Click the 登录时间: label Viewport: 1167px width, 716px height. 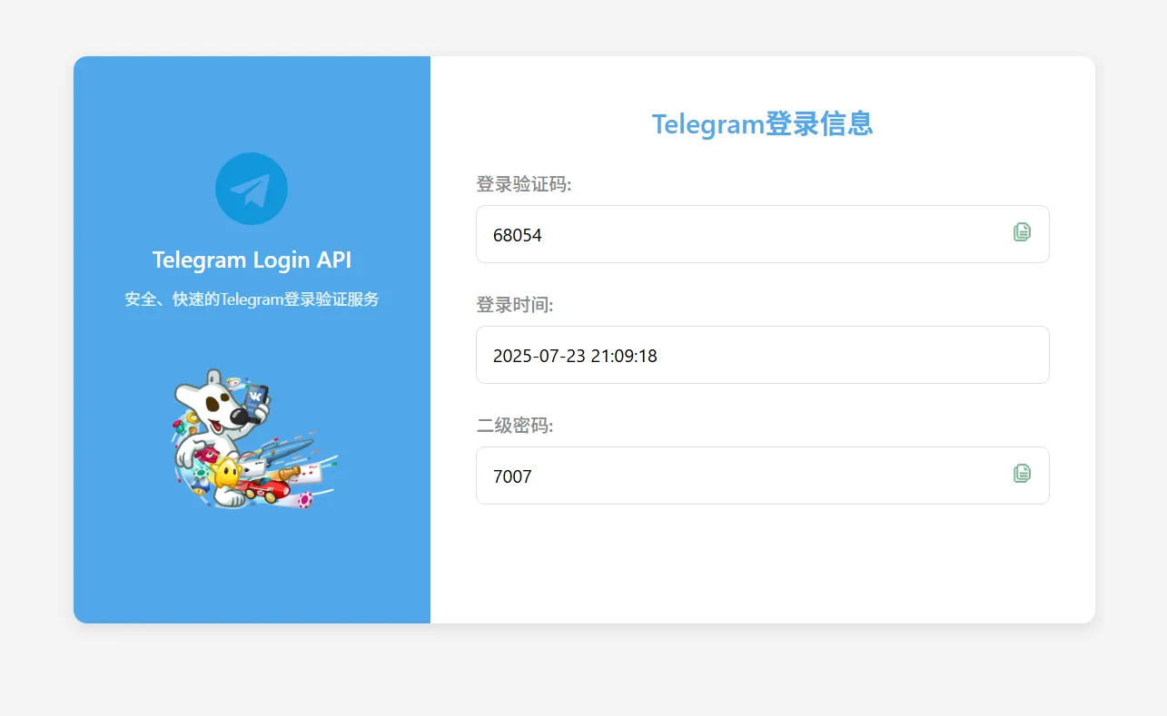515,305
